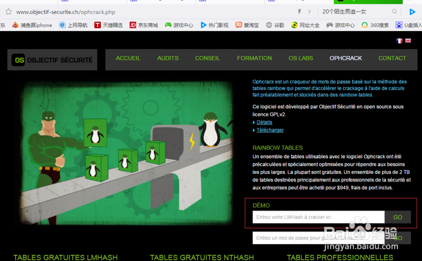Open the first 游戏中心 bookmark with green gamepad
422x261 pixels.
click(179, 25)
